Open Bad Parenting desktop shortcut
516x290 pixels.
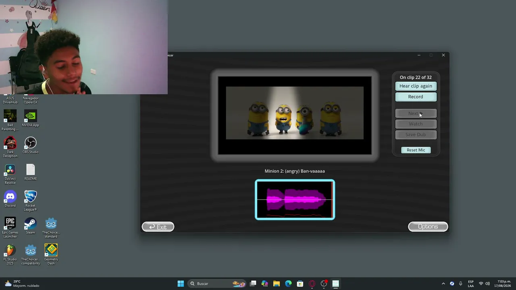point(10,120)
